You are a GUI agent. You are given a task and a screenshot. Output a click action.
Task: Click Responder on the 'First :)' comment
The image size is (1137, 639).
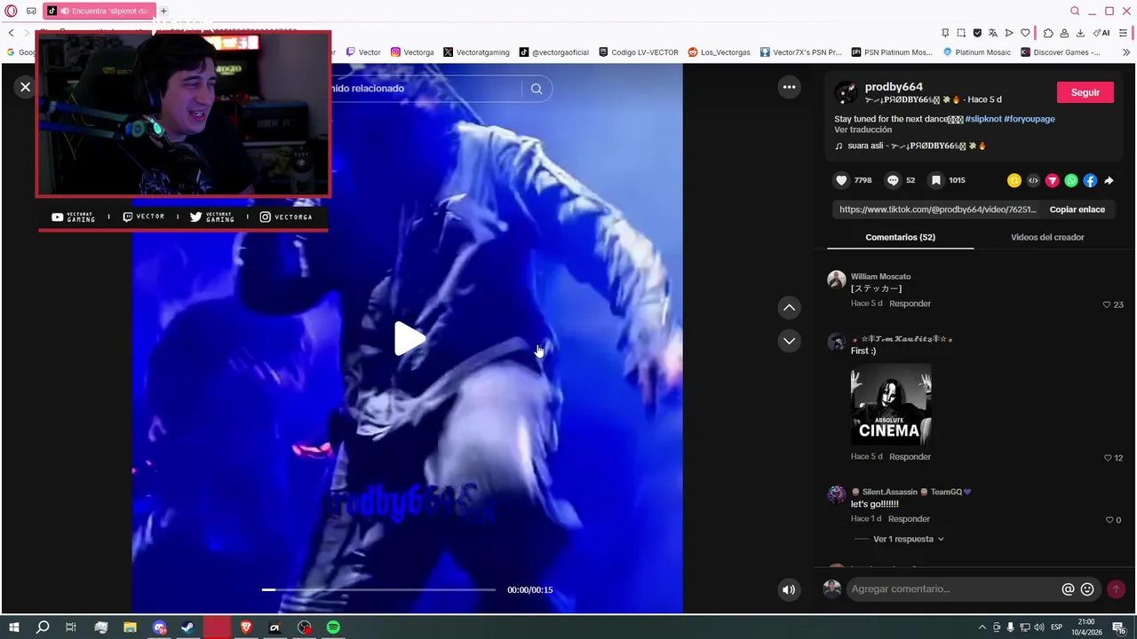[x=910, y=456]
